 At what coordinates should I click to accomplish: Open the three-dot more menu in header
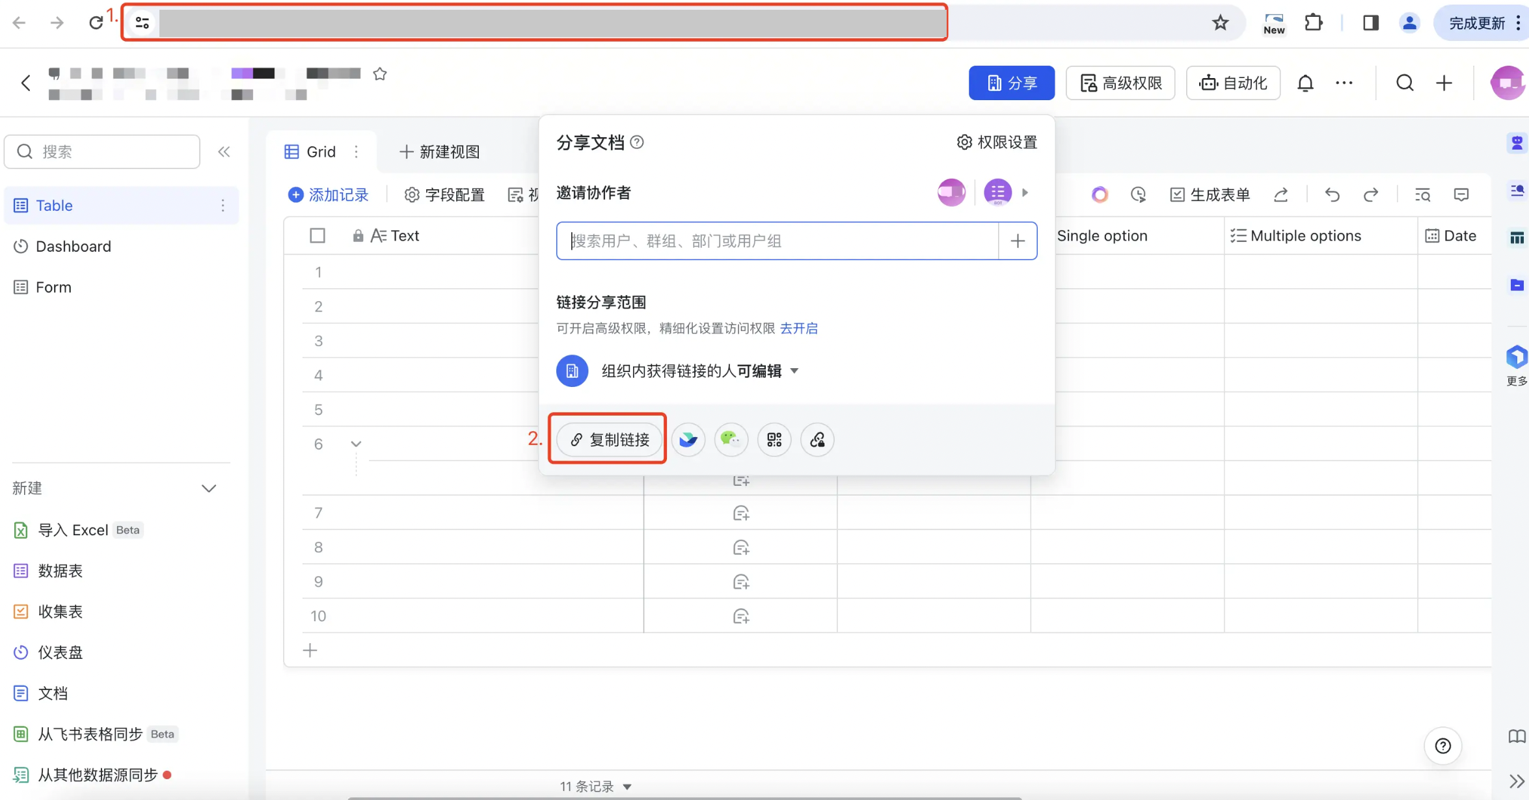(1344, 83)
